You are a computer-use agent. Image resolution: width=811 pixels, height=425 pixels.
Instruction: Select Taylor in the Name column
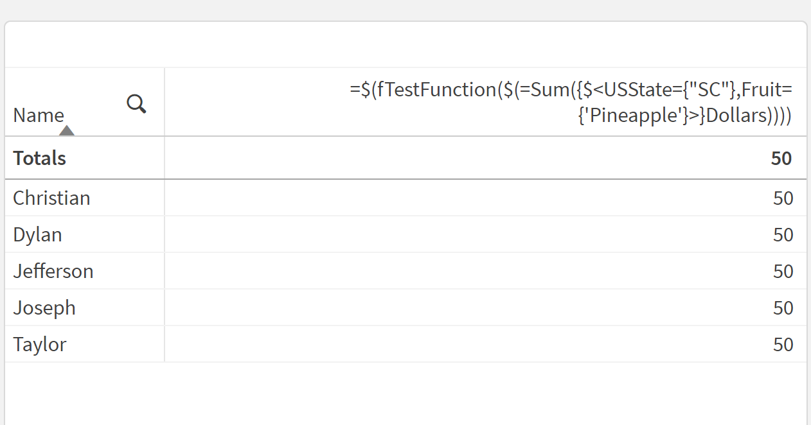point(40,344)
